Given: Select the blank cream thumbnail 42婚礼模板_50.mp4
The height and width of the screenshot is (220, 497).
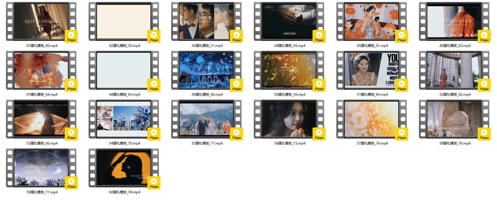Looking at the screenshot, I should pos(123,22).
